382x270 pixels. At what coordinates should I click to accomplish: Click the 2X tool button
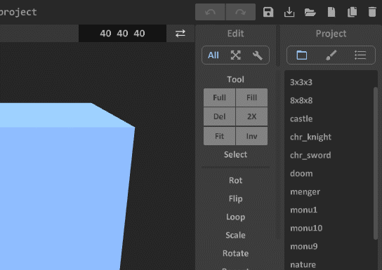click(x=251, y=116)
